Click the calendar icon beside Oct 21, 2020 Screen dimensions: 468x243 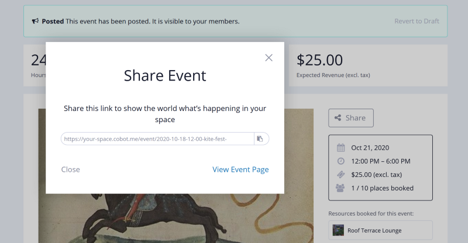[340, 148]
